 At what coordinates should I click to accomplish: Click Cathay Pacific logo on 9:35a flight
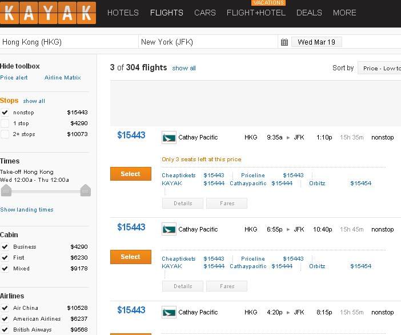169,137
